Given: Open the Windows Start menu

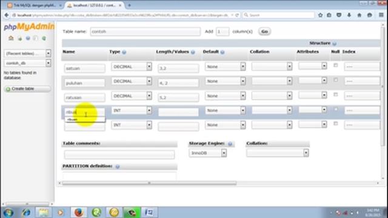Looking at the screenshot, I should click(8, 213).
